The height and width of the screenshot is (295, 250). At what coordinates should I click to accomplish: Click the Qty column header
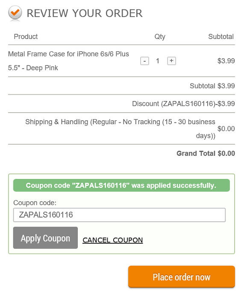(160, 36)
